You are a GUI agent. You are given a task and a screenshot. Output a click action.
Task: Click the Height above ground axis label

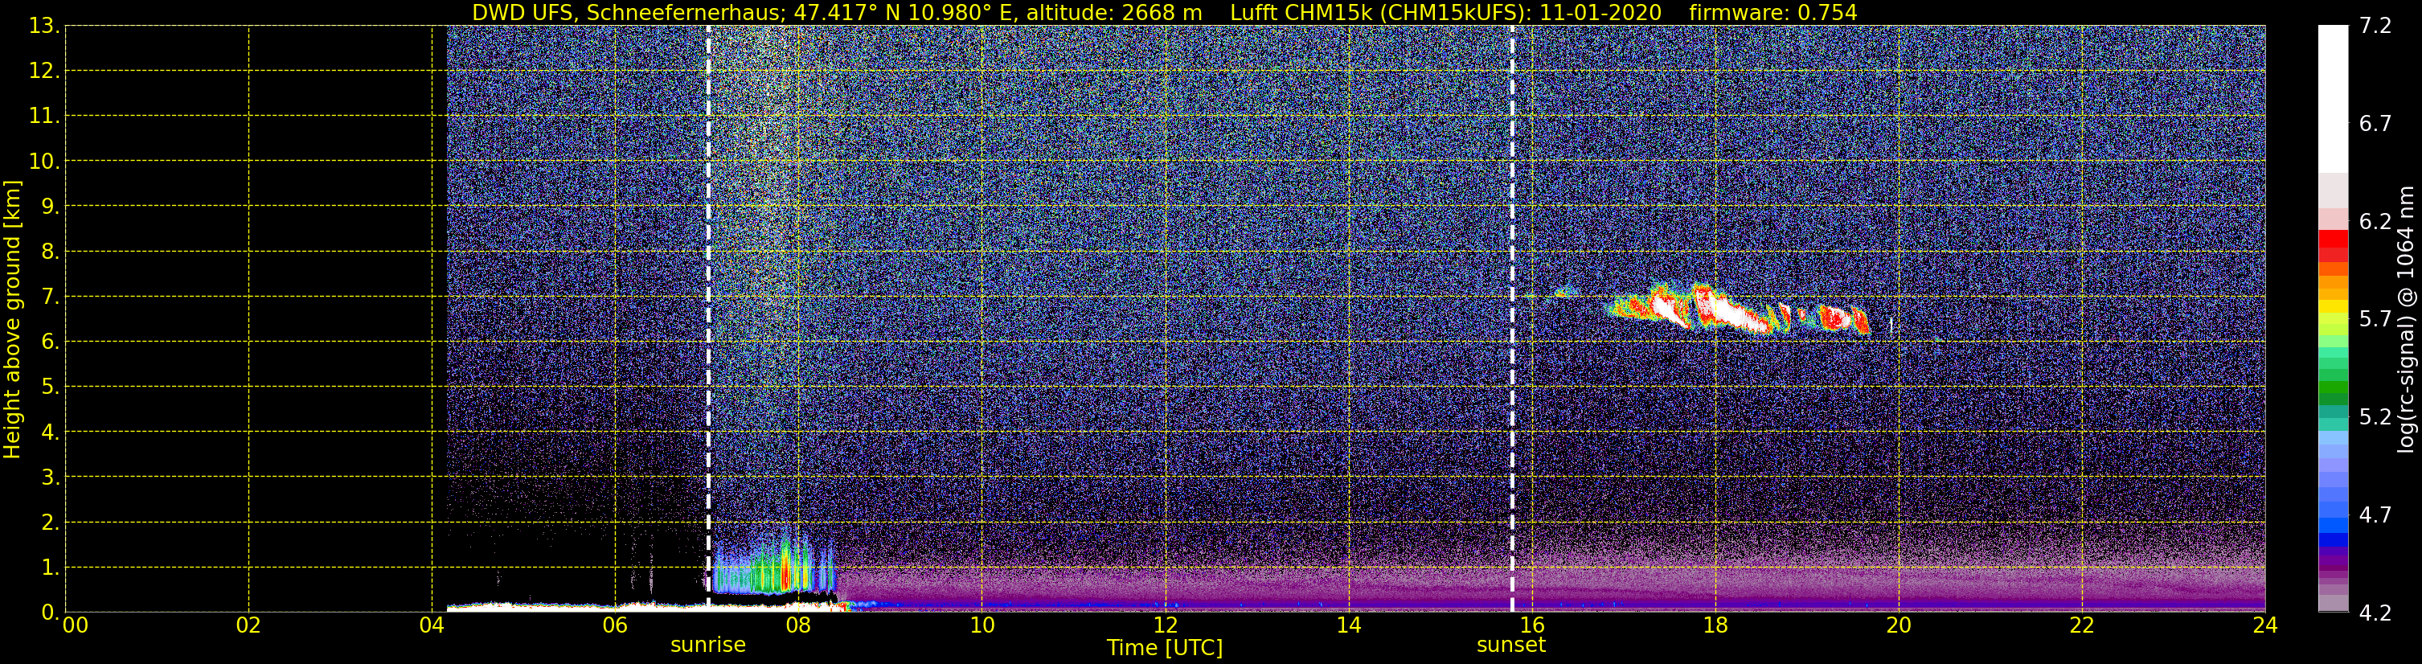tap(12, 319)
